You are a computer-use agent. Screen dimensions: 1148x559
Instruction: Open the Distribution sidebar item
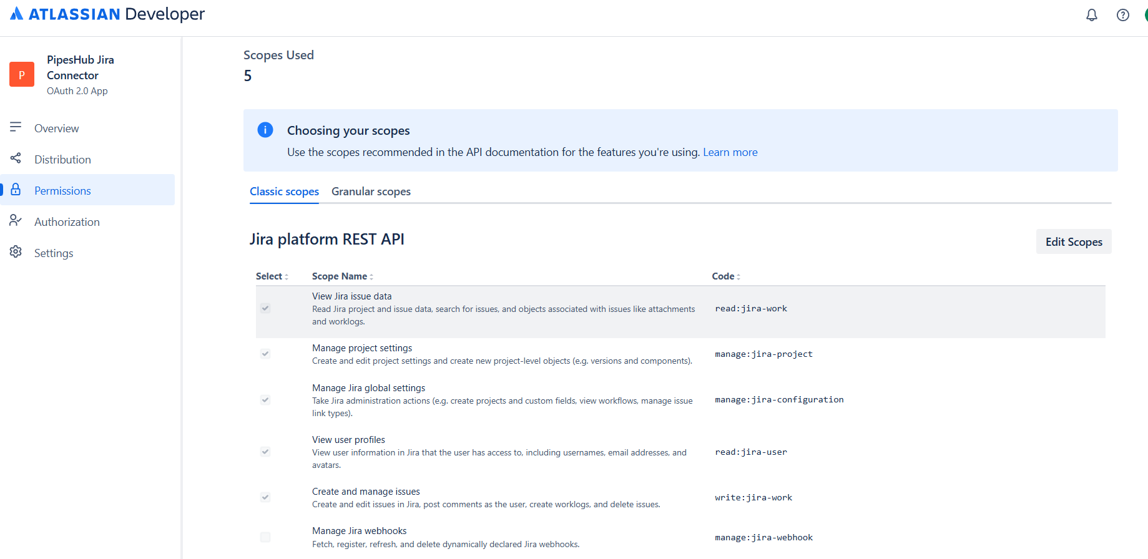(87, 159)
